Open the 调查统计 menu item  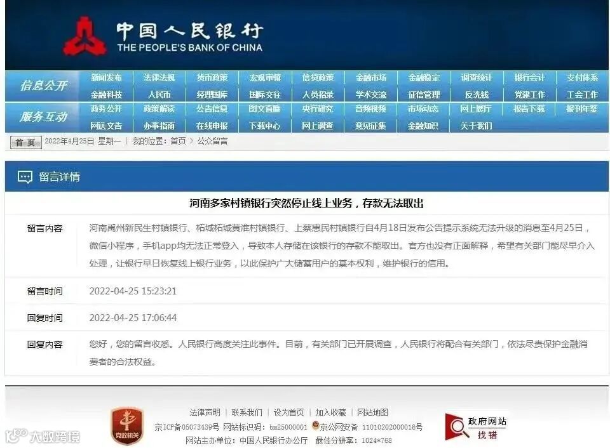point(477,77)
